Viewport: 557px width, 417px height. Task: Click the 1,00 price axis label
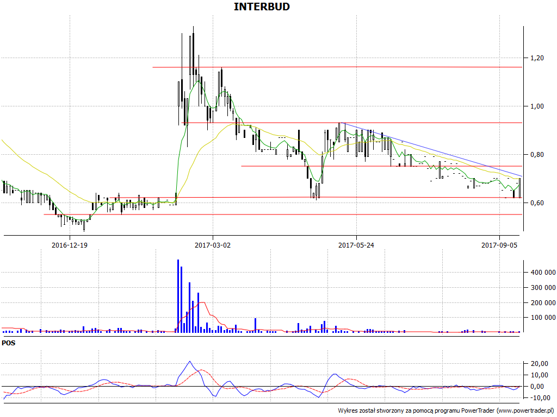coord(537,106)
